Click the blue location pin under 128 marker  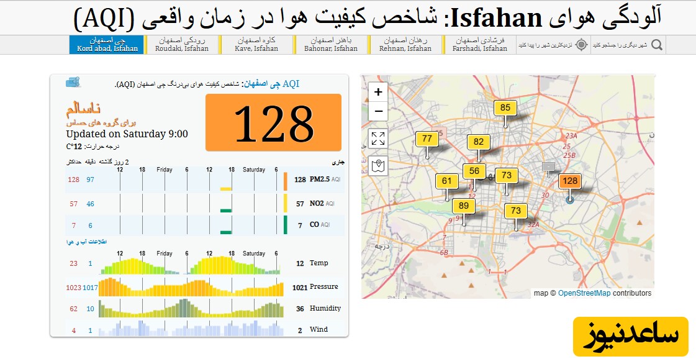click(570, 200)
